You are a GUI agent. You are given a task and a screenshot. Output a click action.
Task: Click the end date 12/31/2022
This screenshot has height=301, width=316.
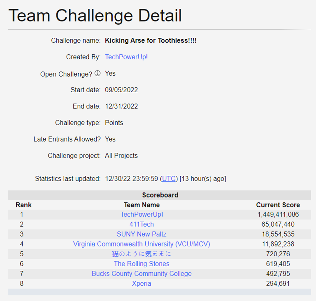121,106
